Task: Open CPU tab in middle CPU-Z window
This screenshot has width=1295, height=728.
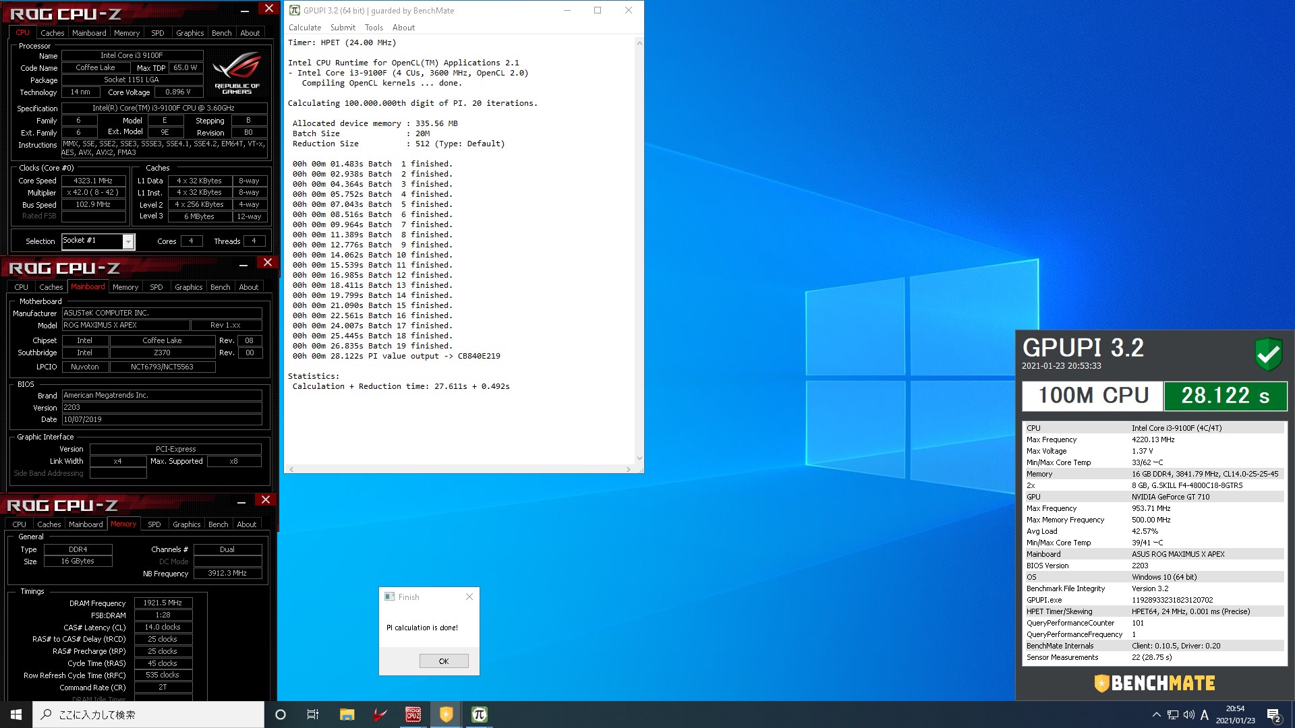Action: click(22, 287)
